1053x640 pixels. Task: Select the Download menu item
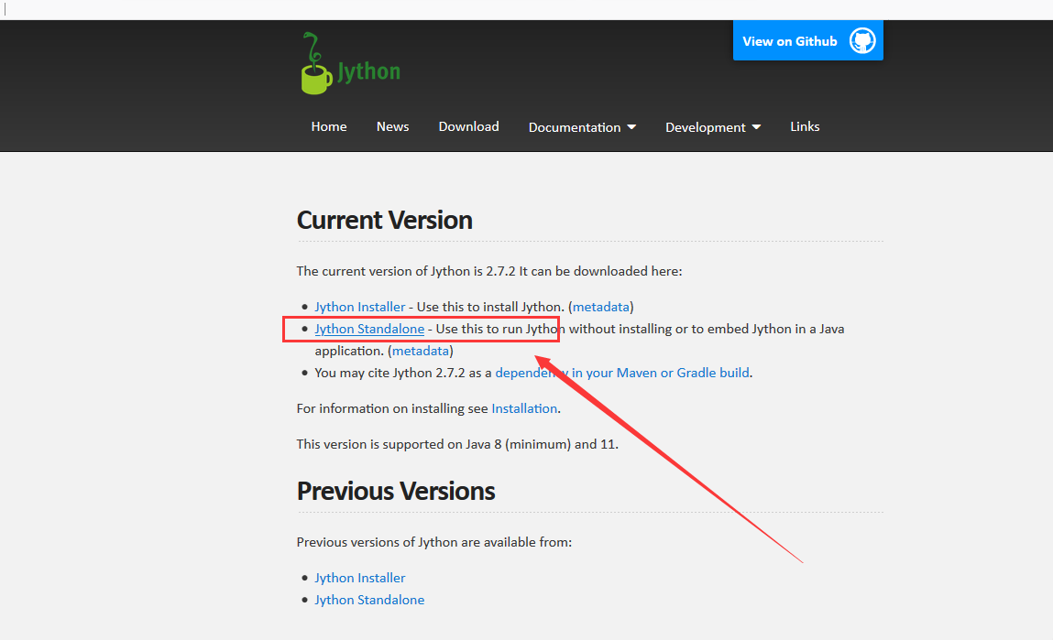(x=468, y=126)
